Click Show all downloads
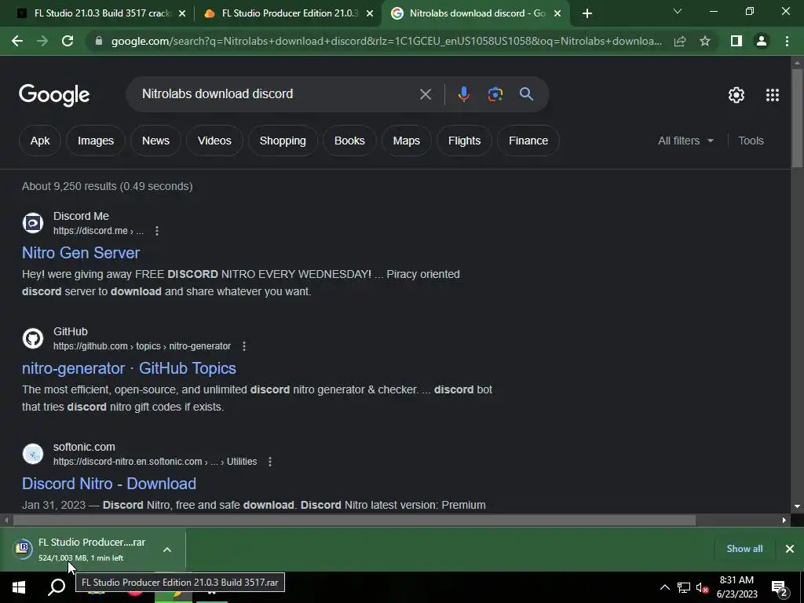The height and width of the screenshot is (603, 804). click(744, 549)
